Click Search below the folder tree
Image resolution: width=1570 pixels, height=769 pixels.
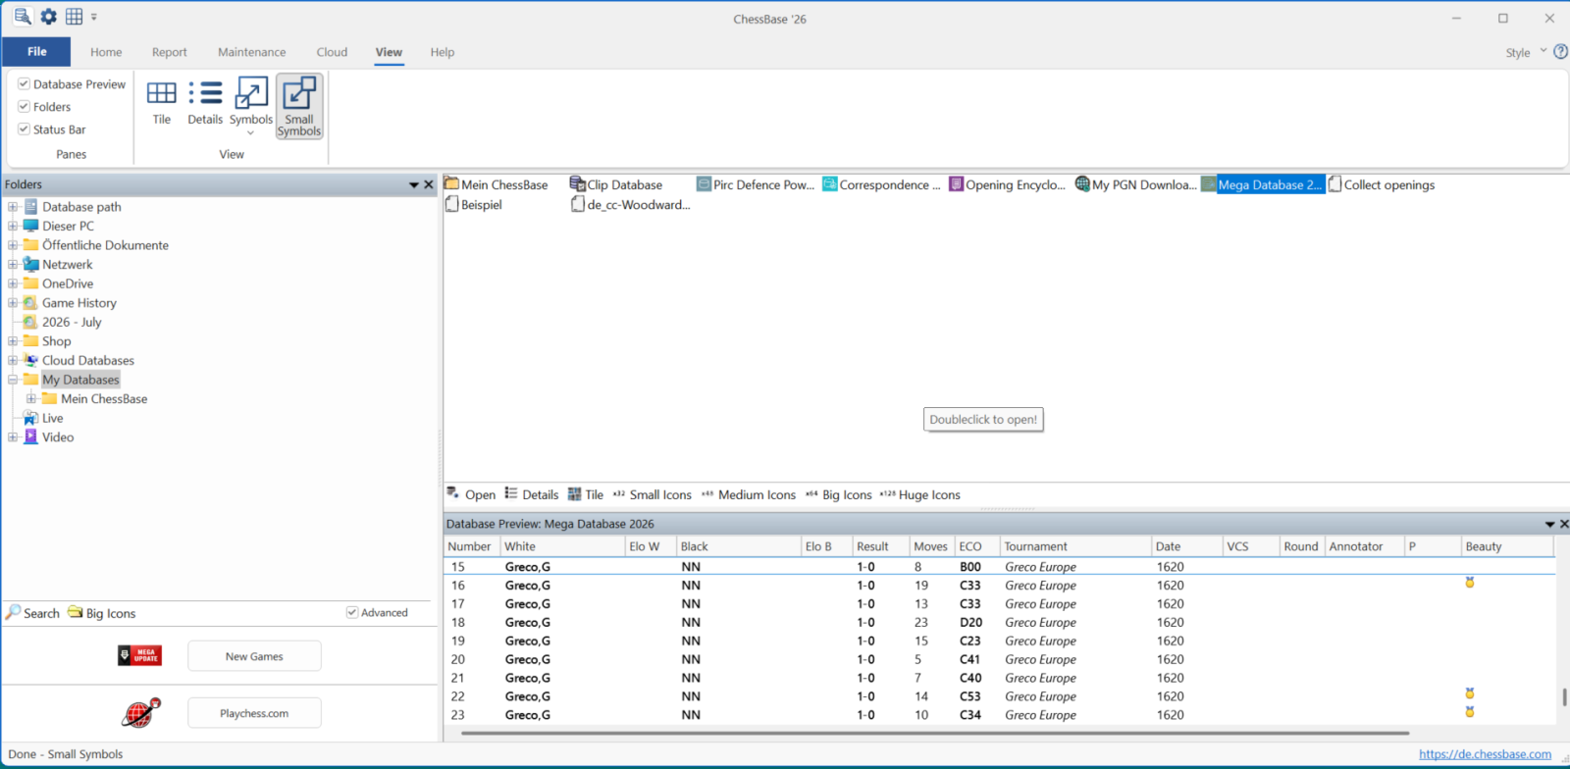click(x=32, y=613)
